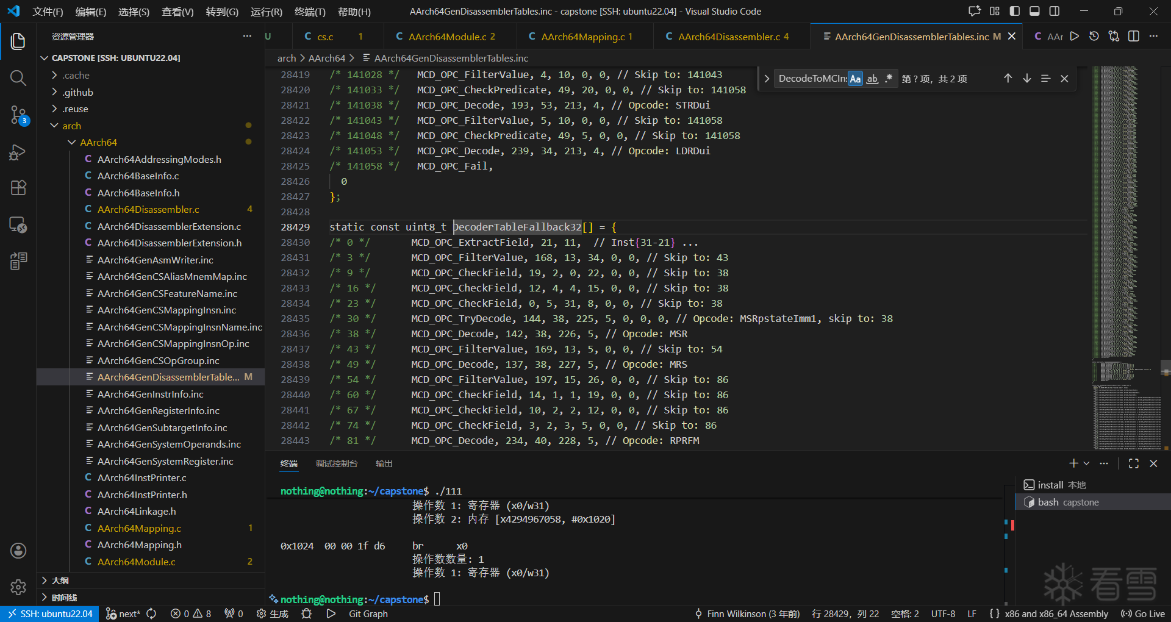Click SSH: ubuntu22.04 remote status button
1171x622 pixels.
[49, 613]
